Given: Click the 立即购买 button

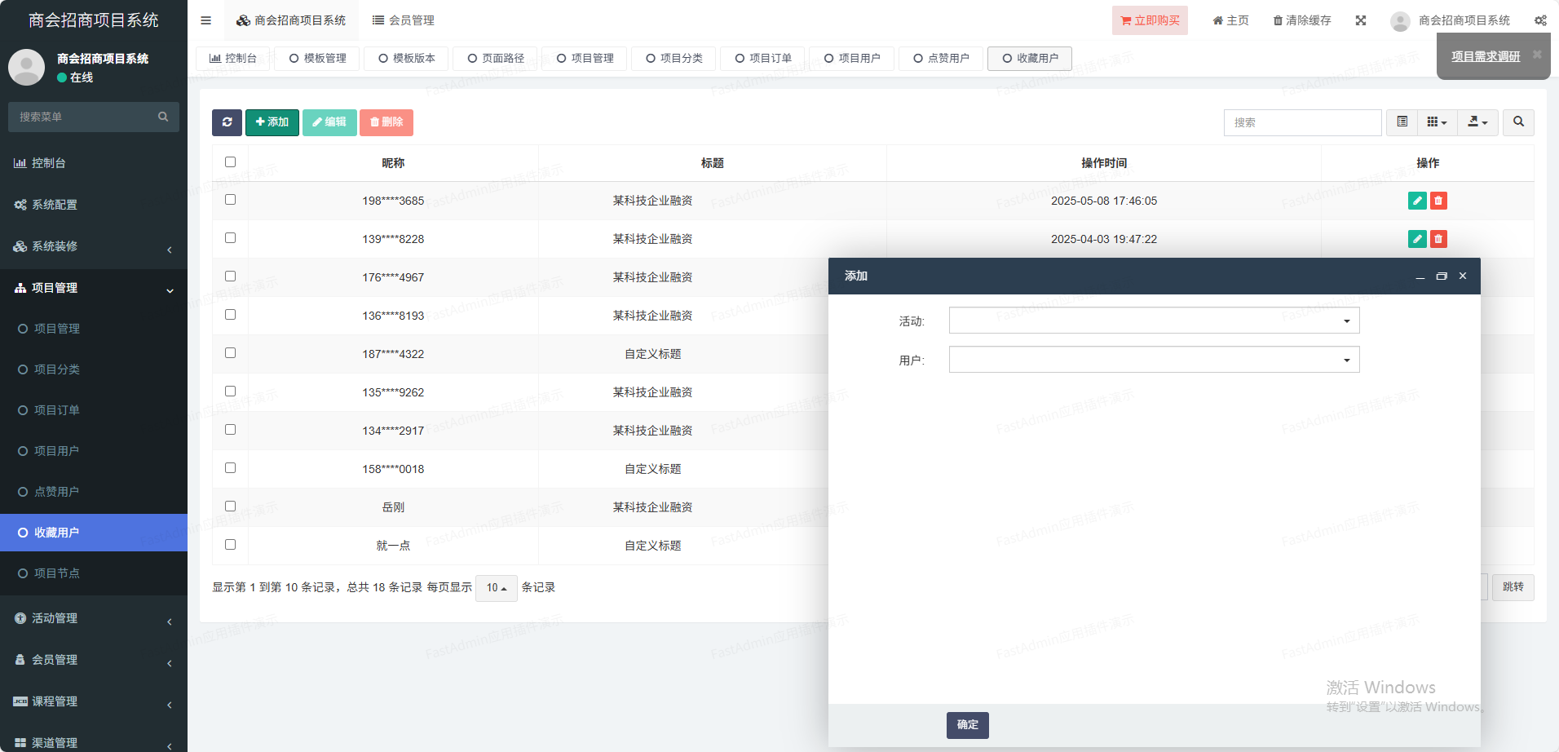Looking at the screenshot, I should 1149,20.
